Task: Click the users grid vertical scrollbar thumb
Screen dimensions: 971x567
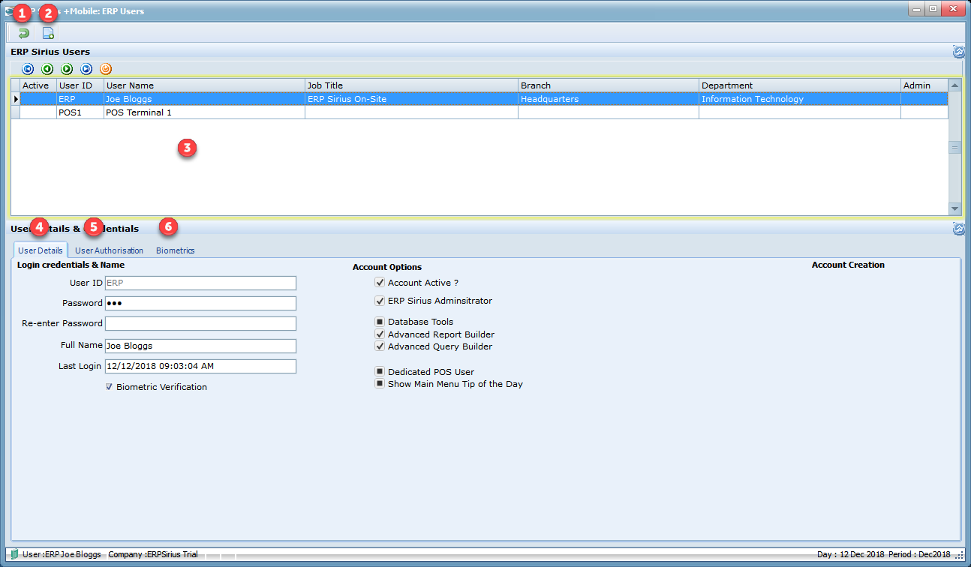Action: click(954, 148)
